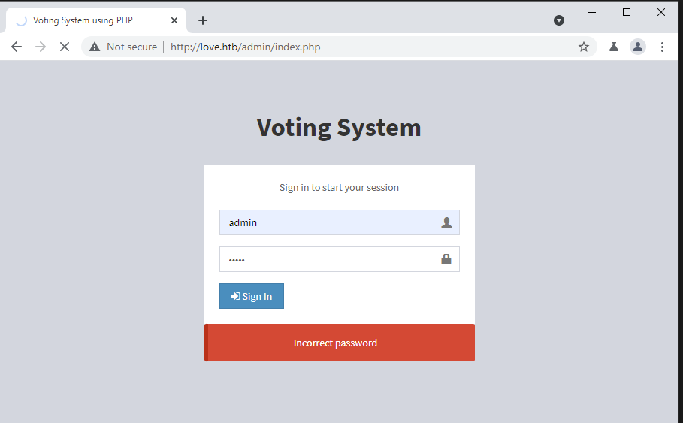Click the address bar URL love.htb/admin/index.php
The image size is (683, 423).
[x=246, y=47]
